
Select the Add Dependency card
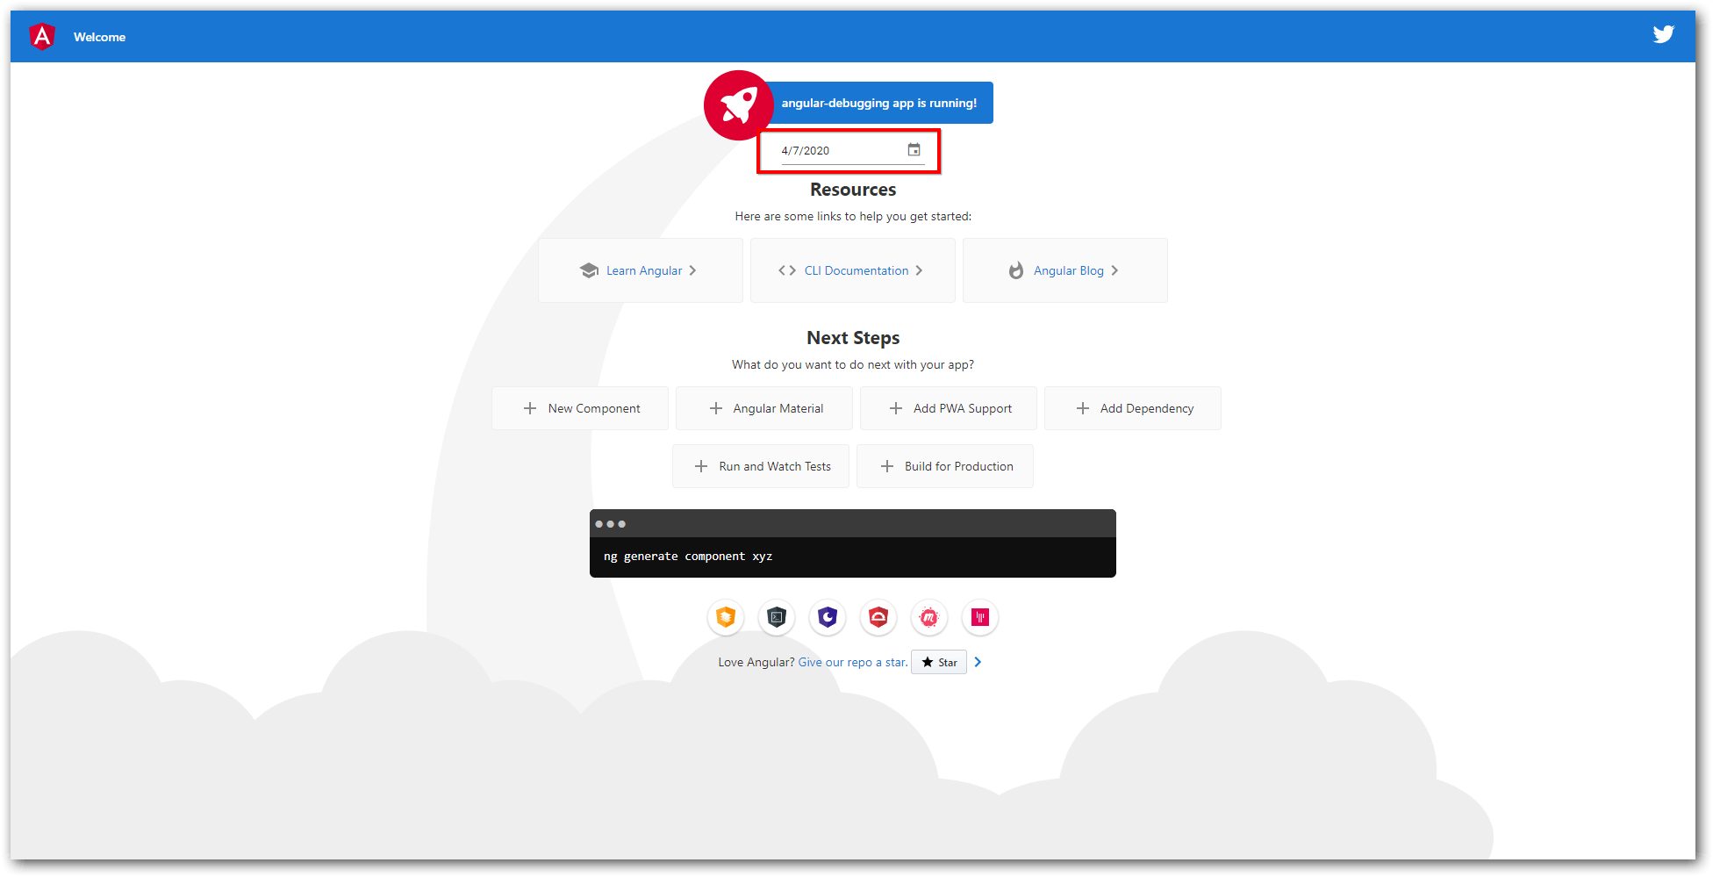1133,408
